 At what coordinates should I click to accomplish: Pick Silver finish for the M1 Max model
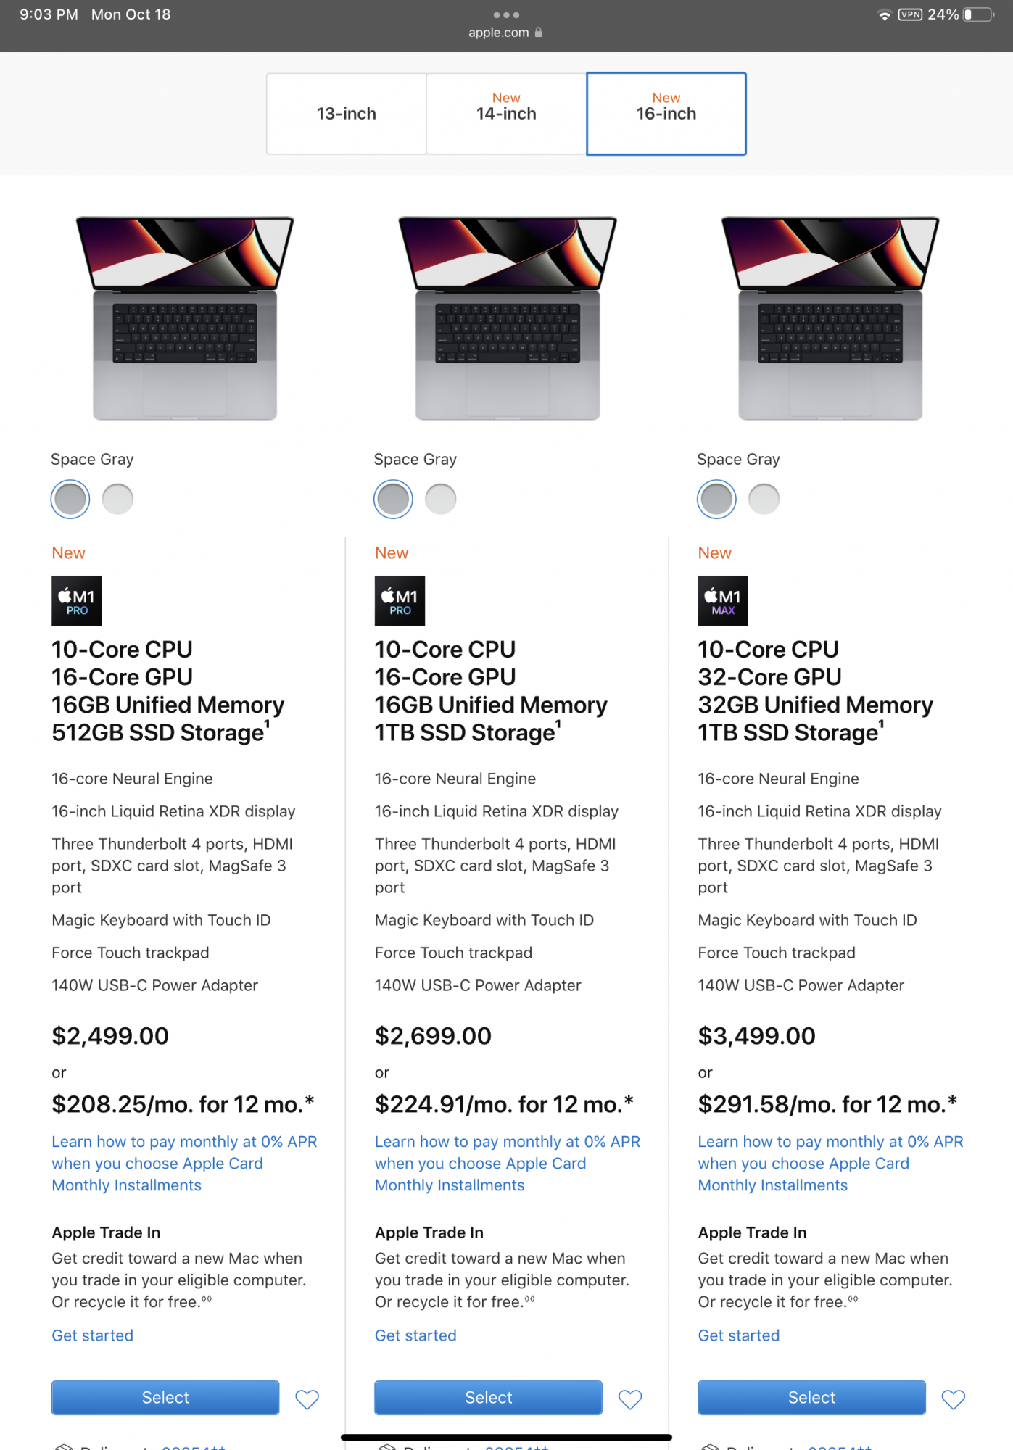click(x=764, y=499)
